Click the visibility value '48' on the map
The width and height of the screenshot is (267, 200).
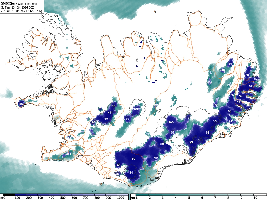click(x=119, y=165)
